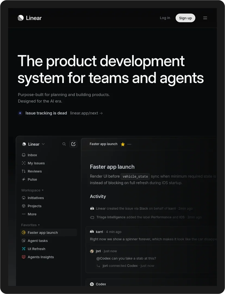Click the Codex name in the bottom card

pos(101,284)
